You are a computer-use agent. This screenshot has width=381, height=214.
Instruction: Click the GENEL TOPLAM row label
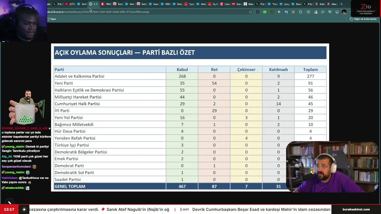[70, 186]
